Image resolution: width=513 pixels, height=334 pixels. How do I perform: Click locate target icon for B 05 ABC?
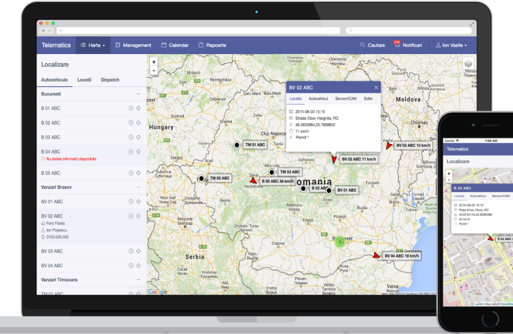[138, 173]
